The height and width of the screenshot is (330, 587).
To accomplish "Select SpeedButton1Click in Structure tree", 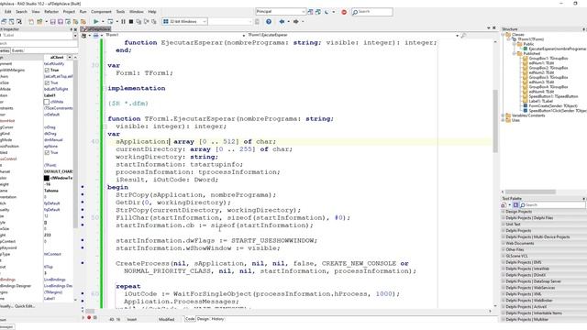I will coord(558,111).
